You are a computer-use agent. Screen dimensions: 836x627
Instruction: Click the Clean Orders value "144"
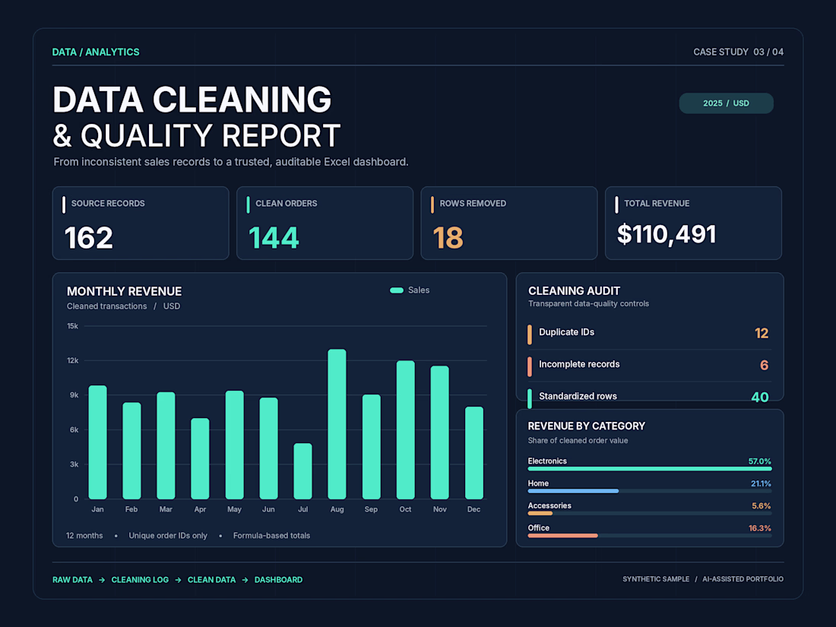(x=274, y=238)
